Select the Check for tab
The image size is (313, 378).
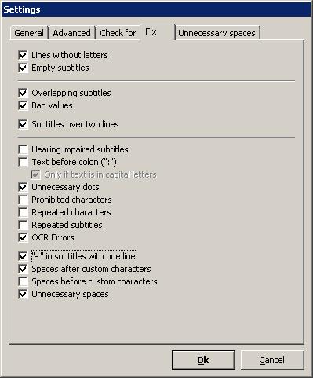[118, 33]
